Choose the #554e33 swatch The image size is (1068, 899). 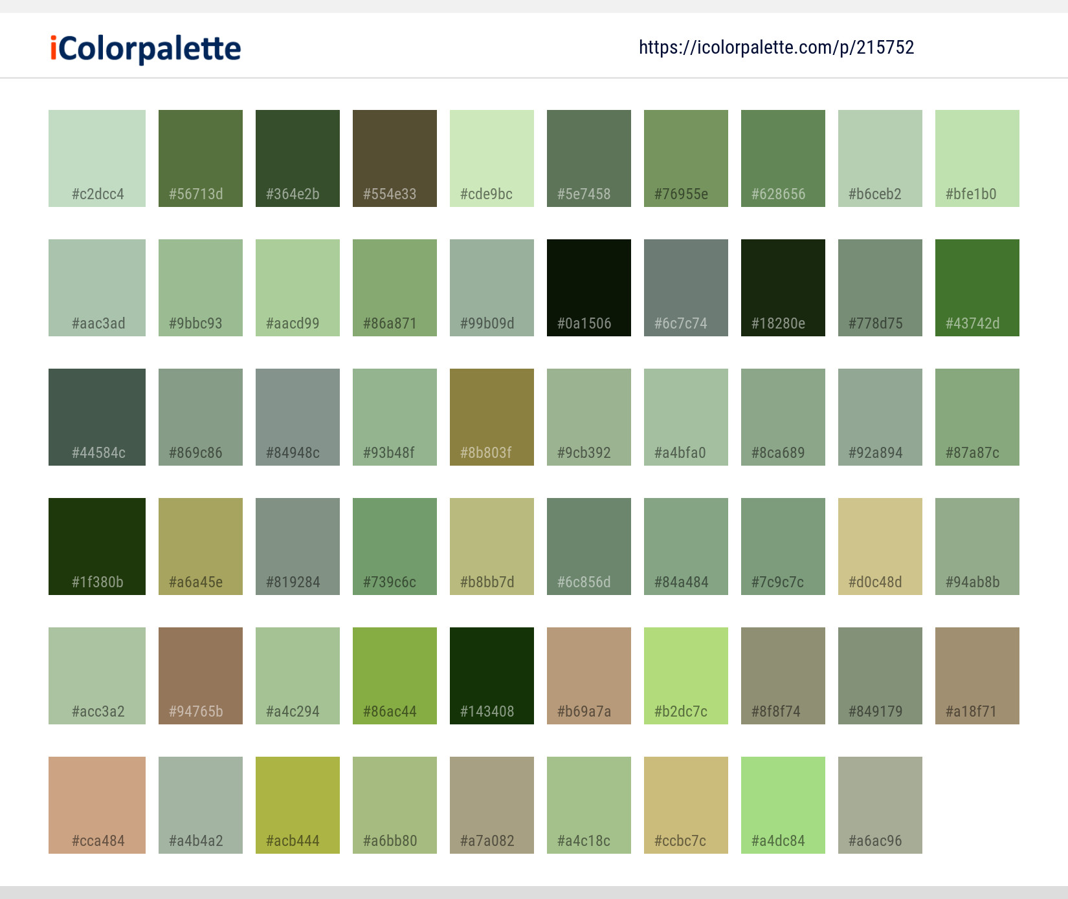coord(395,158)
